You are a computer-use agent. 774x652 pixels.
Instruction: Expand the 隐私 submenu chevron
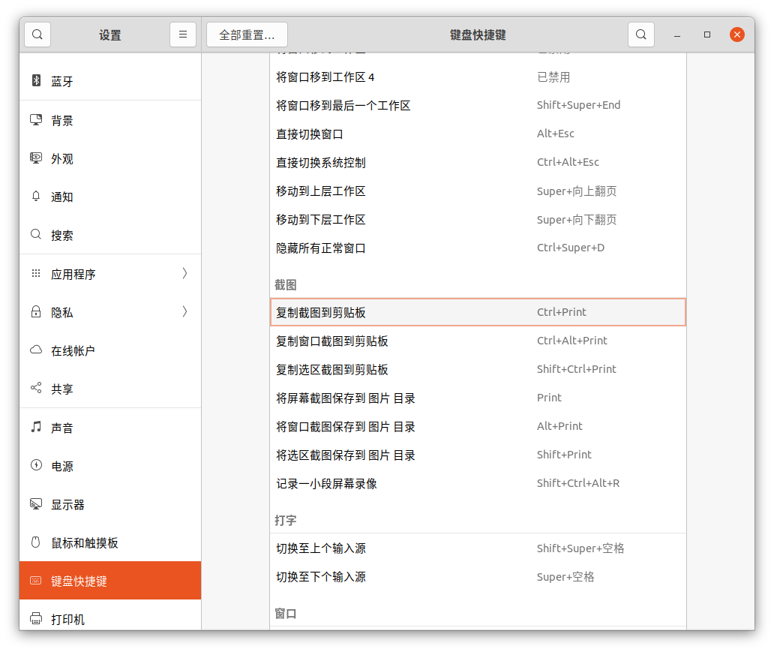click(184, 311)
